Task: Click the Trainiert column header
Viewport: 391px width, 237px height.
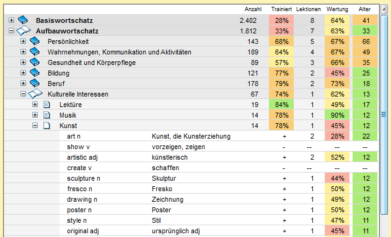Action: (x=281, y=9)
